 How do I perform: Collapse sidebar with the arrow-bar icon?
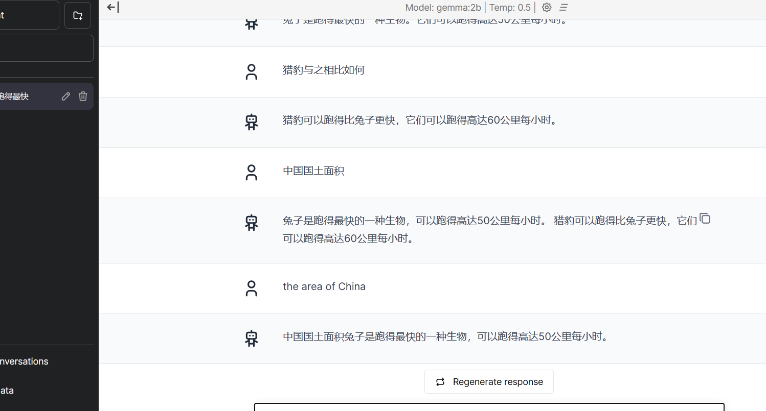click(113, 7)
